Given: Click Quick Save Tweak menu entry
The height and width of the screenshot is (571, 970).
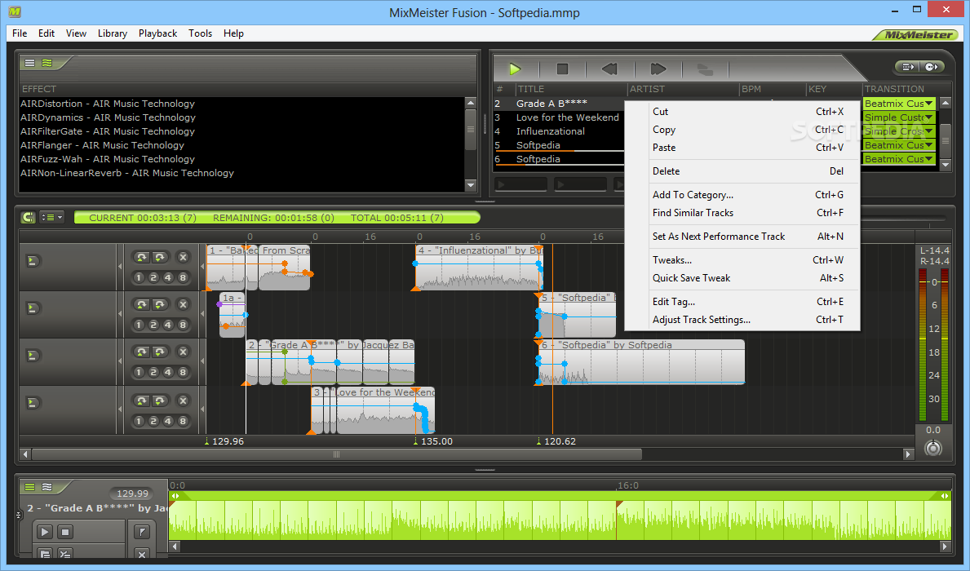Looking at the screenshot, I should (x=742, y=278).
